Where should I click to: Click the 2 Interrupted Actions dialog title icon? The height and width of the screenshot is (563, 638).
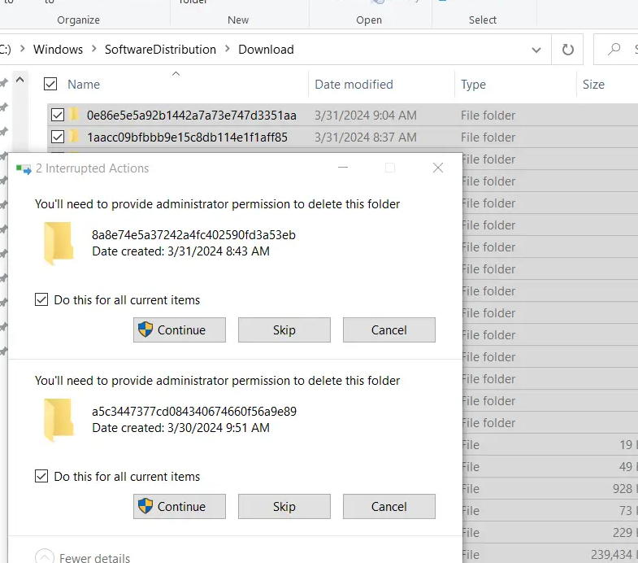click(x=24, y=168)
